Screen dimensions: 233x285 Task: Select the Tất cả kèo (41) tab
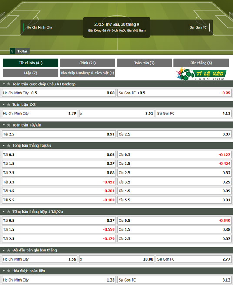point(30,63)
